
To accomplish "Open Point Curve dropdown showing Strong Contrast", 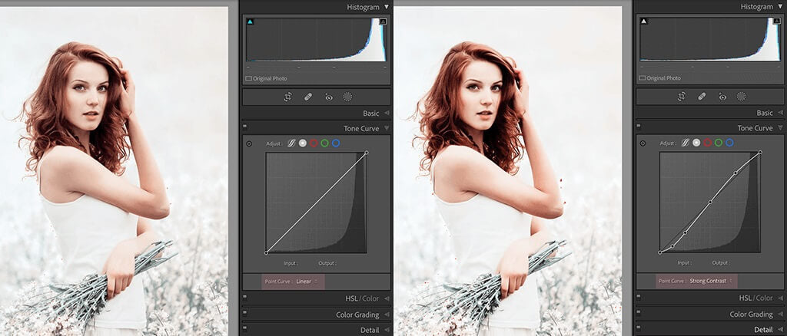I will [710, 281].
